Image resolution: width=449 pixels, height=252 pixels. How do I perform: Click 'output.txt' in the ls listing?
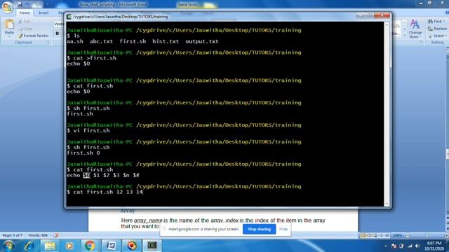(202, 41)
